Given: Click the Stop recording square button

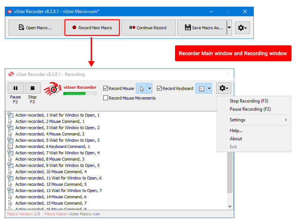Looking at the screenshot, I should coord(32,88).
